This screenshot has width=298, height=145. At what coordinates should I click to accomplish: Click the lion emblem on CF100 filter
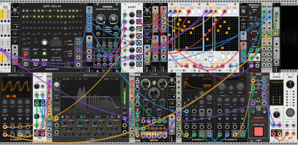click(x=154, y=82)
